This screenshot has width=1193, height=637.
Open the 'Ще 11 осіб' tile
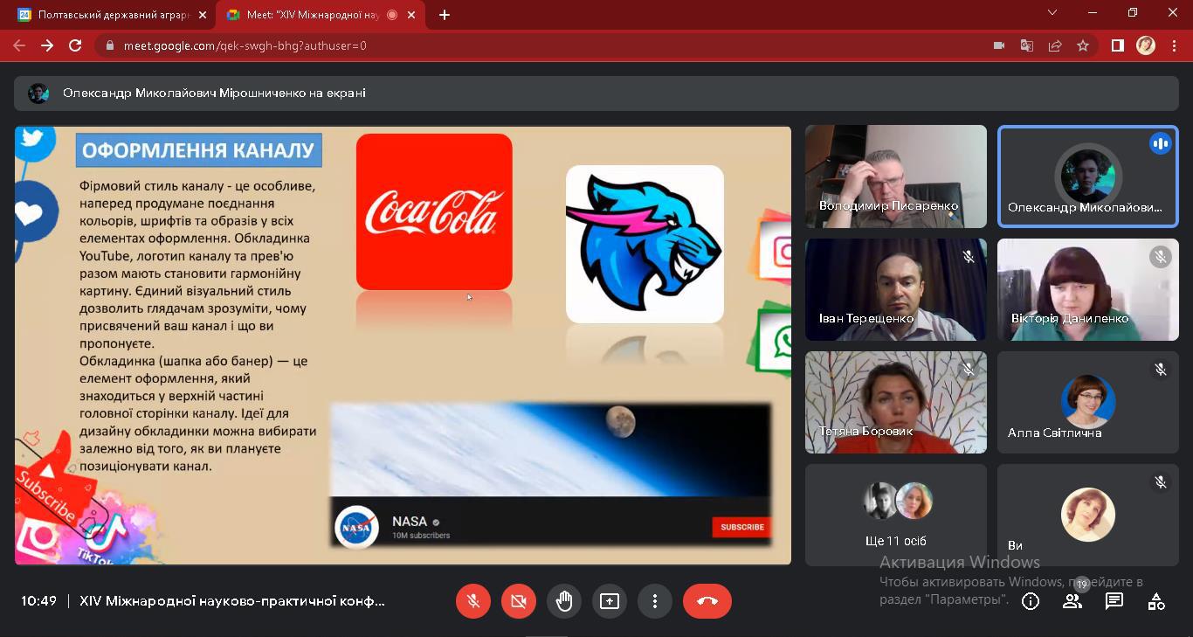click(896, 515)
